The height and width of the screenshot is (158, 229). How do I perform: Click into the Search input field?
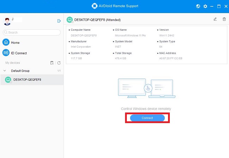tap(33, 32)
